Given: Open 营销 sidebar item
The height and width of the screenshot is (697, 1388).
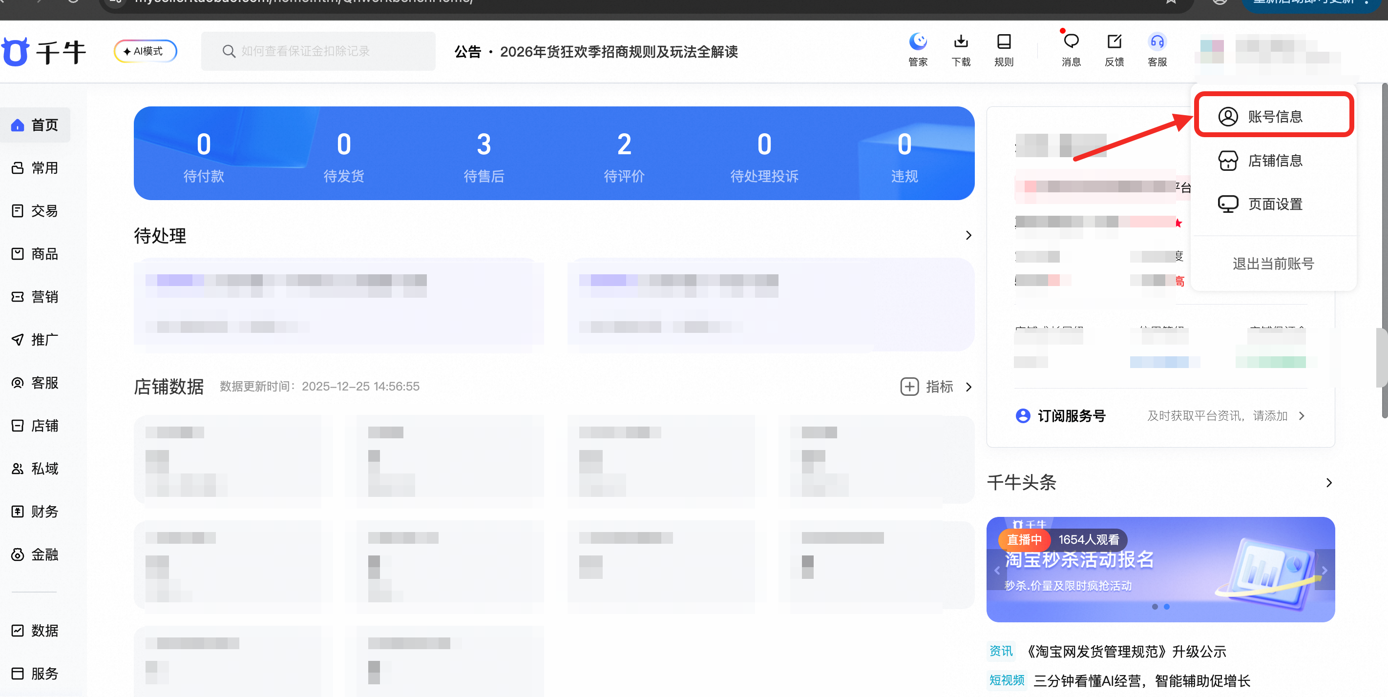Looking at the screenshot, I should click(36, 297).
